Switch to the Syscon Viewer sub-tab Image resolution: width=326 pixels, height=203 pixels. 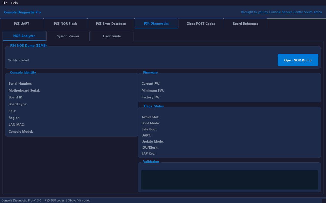(68, 36)
